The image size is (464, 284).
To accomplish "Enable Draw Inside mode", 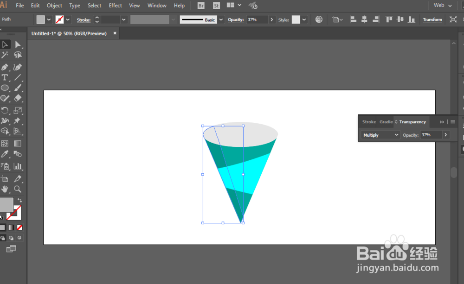I will (19, 238).
